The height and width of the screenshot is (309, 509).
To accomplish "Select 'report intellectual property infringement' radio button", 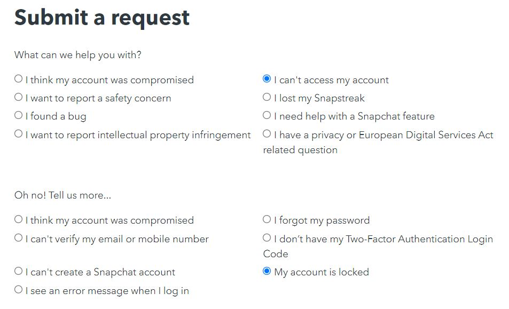I will 19,134.
